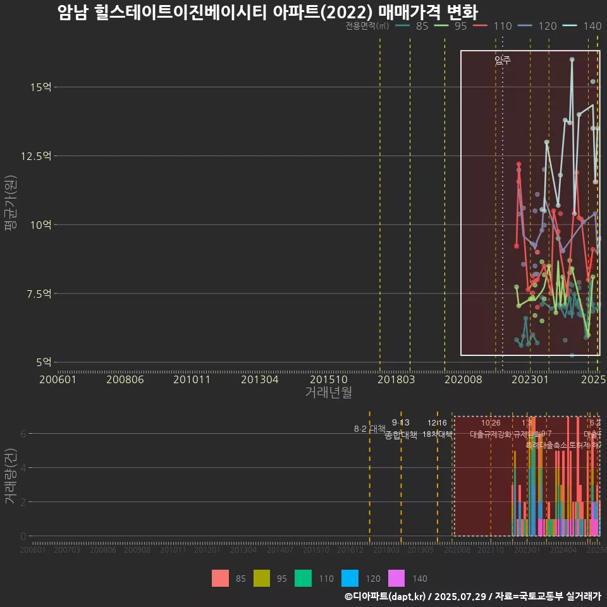Click '201011' on the price chart x-axis
607x607 pixels.
click(x=192, y=379)
